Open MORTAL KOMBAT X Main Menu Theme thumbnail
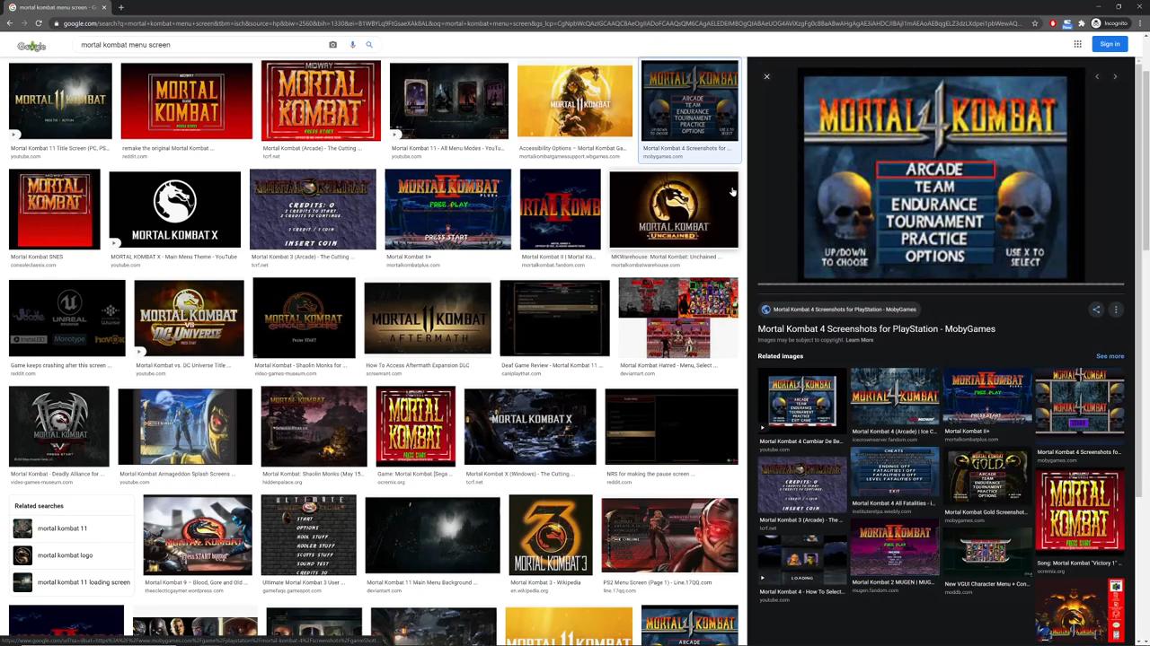 (175, 209)
